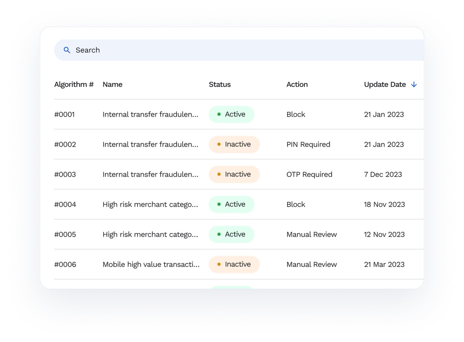Sort by Update Date arrow icon

coord(414,85)
